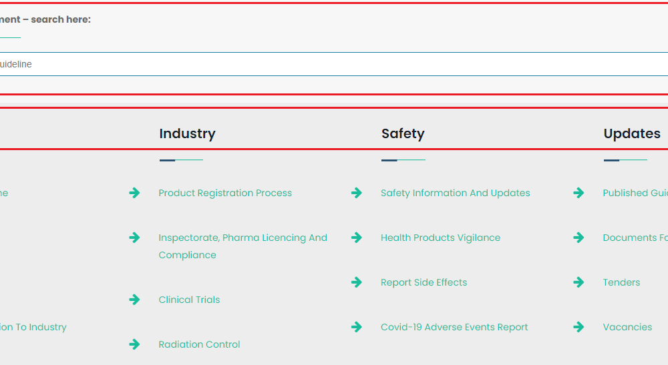Click arrow icon beside Vacancies

578,327
